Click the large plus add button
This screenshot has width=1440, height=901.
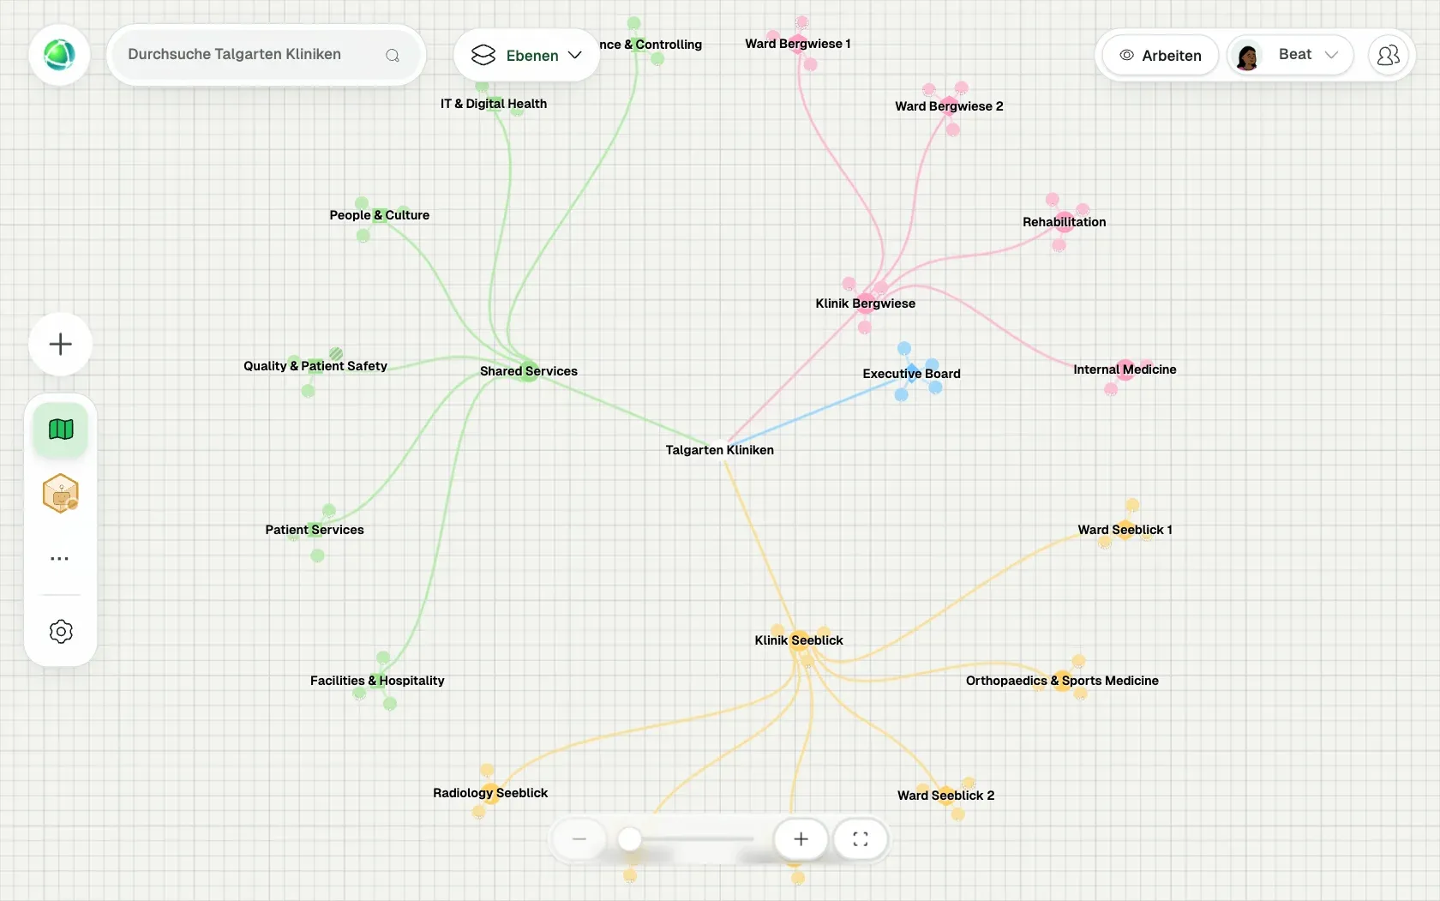61,345
